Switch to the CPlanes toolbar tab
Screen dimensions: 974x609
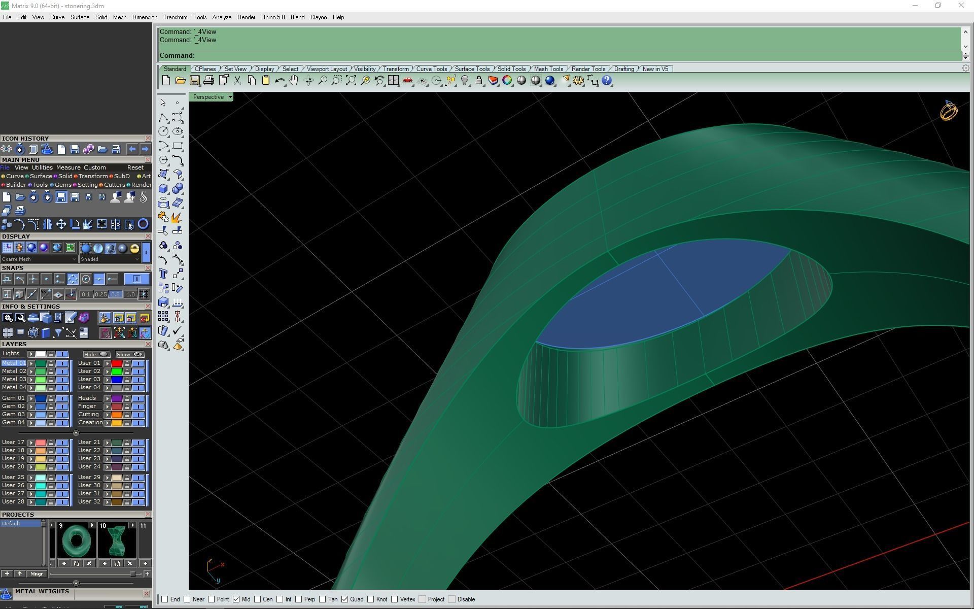(x=205, y=69)
